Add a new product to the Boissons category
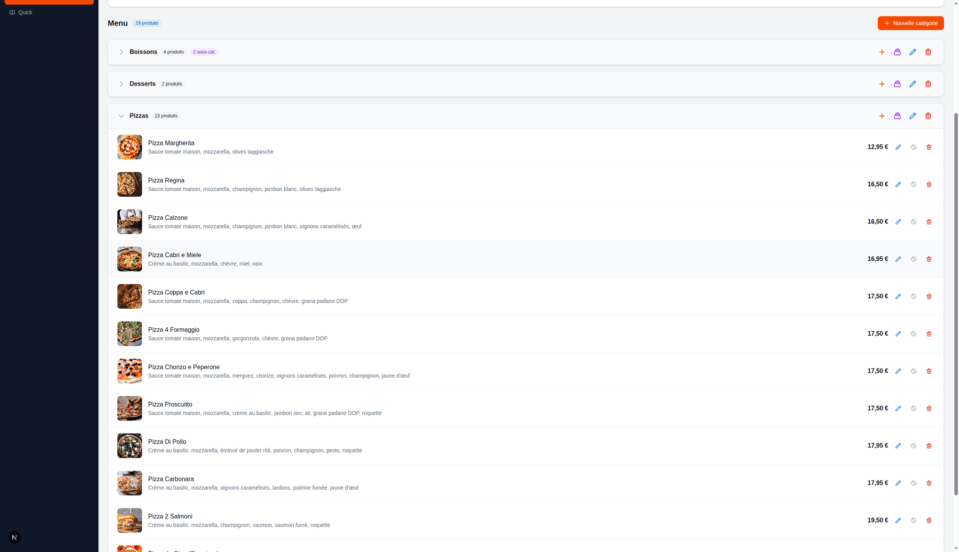Viewport: 959px width, 552px height. tap(882, 52)
